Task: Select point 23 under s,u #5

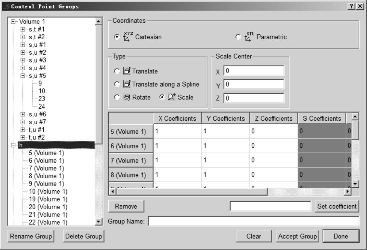Action: (41, 99)
